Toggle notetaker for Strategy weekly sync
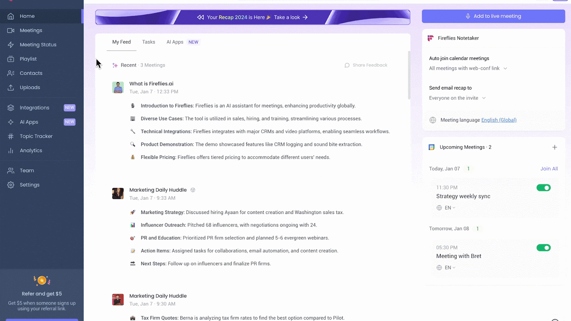The image size is (571, 321). (x=544, y=188)
